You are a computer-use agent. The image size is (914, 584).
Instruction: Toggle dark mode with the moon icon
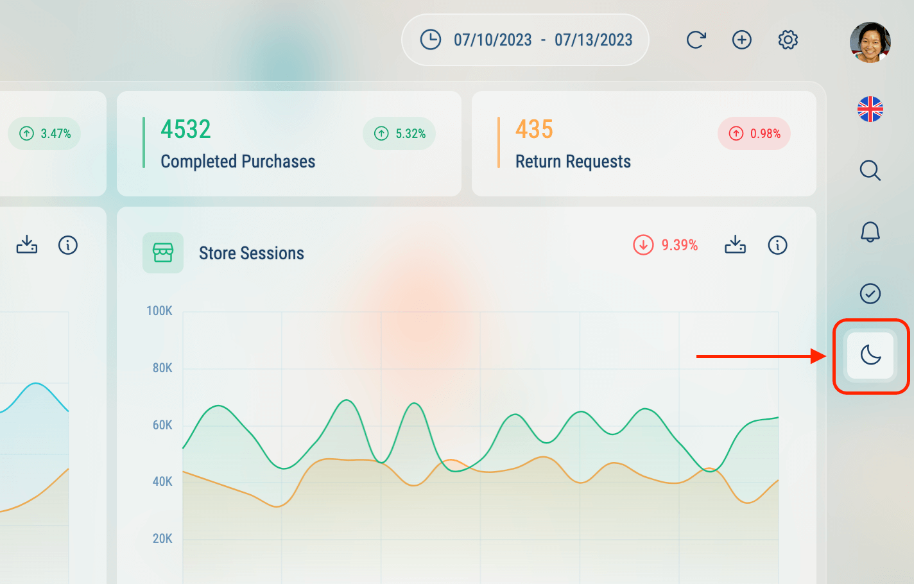point(870,355)
